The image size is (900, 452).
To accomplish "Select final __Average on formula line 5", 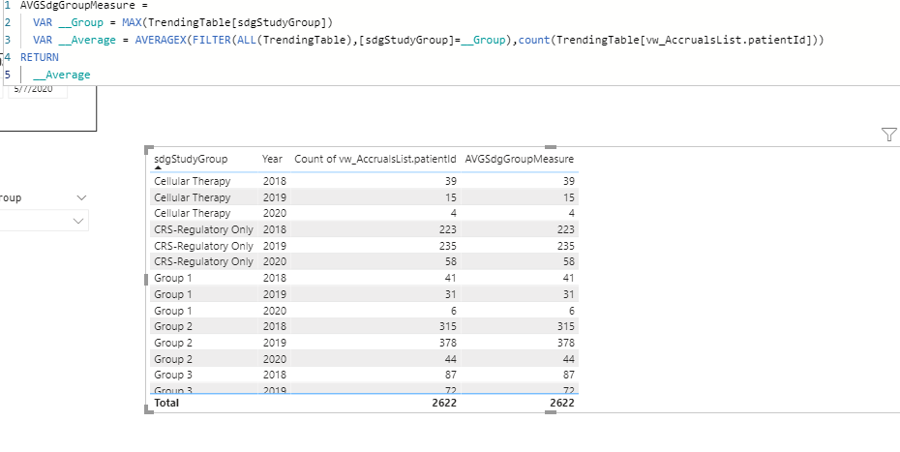I will (x=61, y=75).
